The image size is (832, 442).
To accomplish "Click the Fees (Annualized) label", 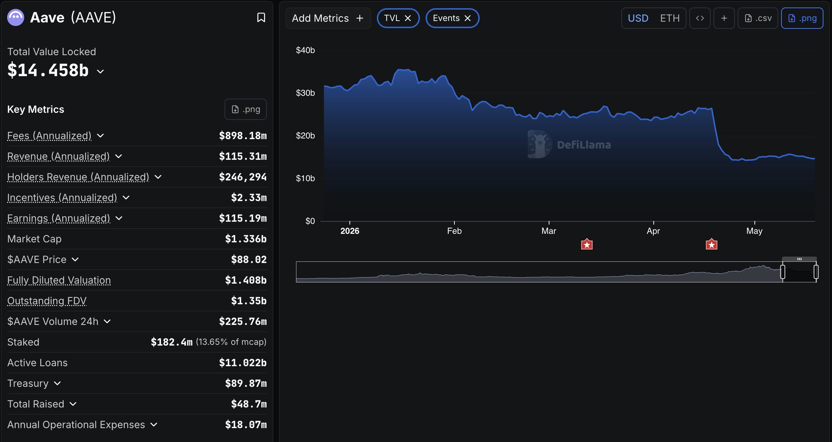I will point(49,136).
